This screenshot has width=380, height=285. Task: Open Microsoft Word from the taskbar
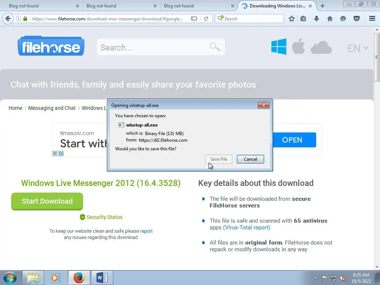point(102,278)
